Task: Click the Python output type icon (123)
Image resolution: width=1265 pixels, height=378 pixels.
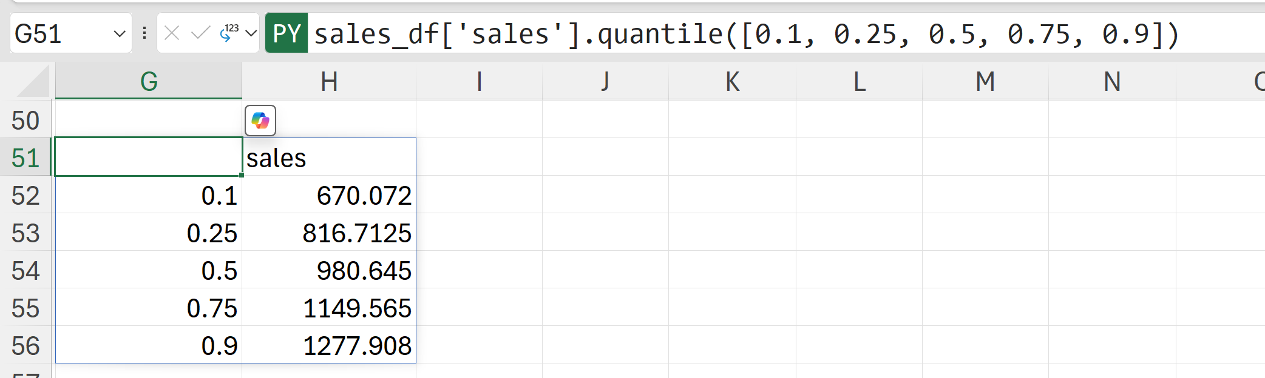Action: click(229, 33)
